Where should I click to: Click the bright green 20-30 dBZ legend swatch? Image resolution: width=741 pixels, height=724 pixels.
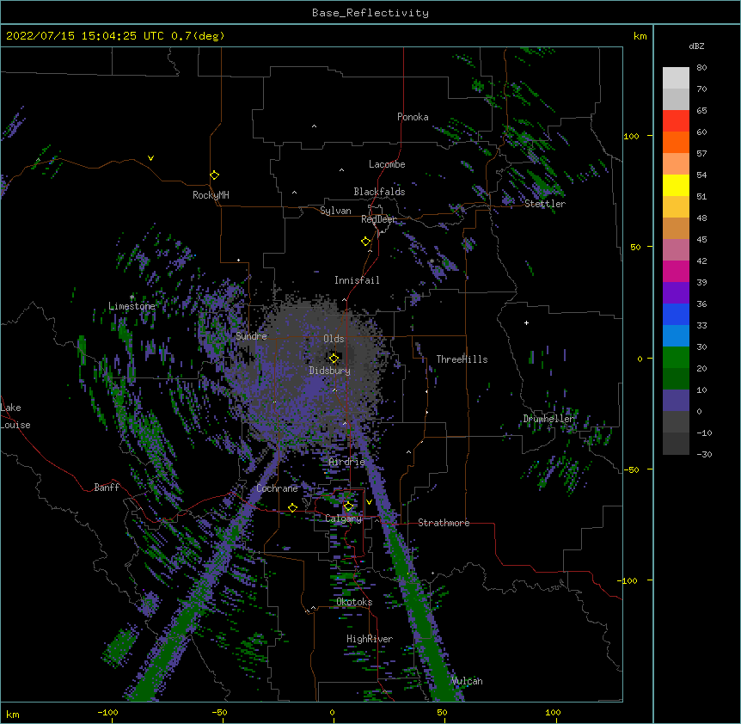tap(676, 358)
